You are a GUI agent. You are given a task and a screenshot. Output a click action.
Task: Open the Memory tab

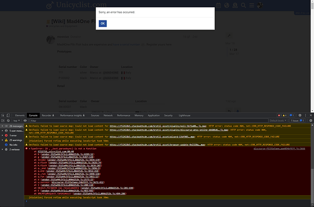[139, 116]
